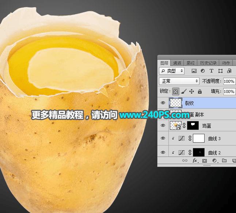Toggle visibility of 曲线 3 layer

click(163, 138)
